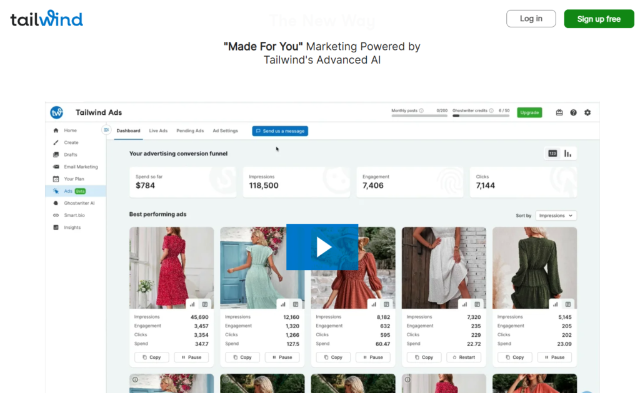Collapse the sidebar with the toggle icon

coord(106,130)
